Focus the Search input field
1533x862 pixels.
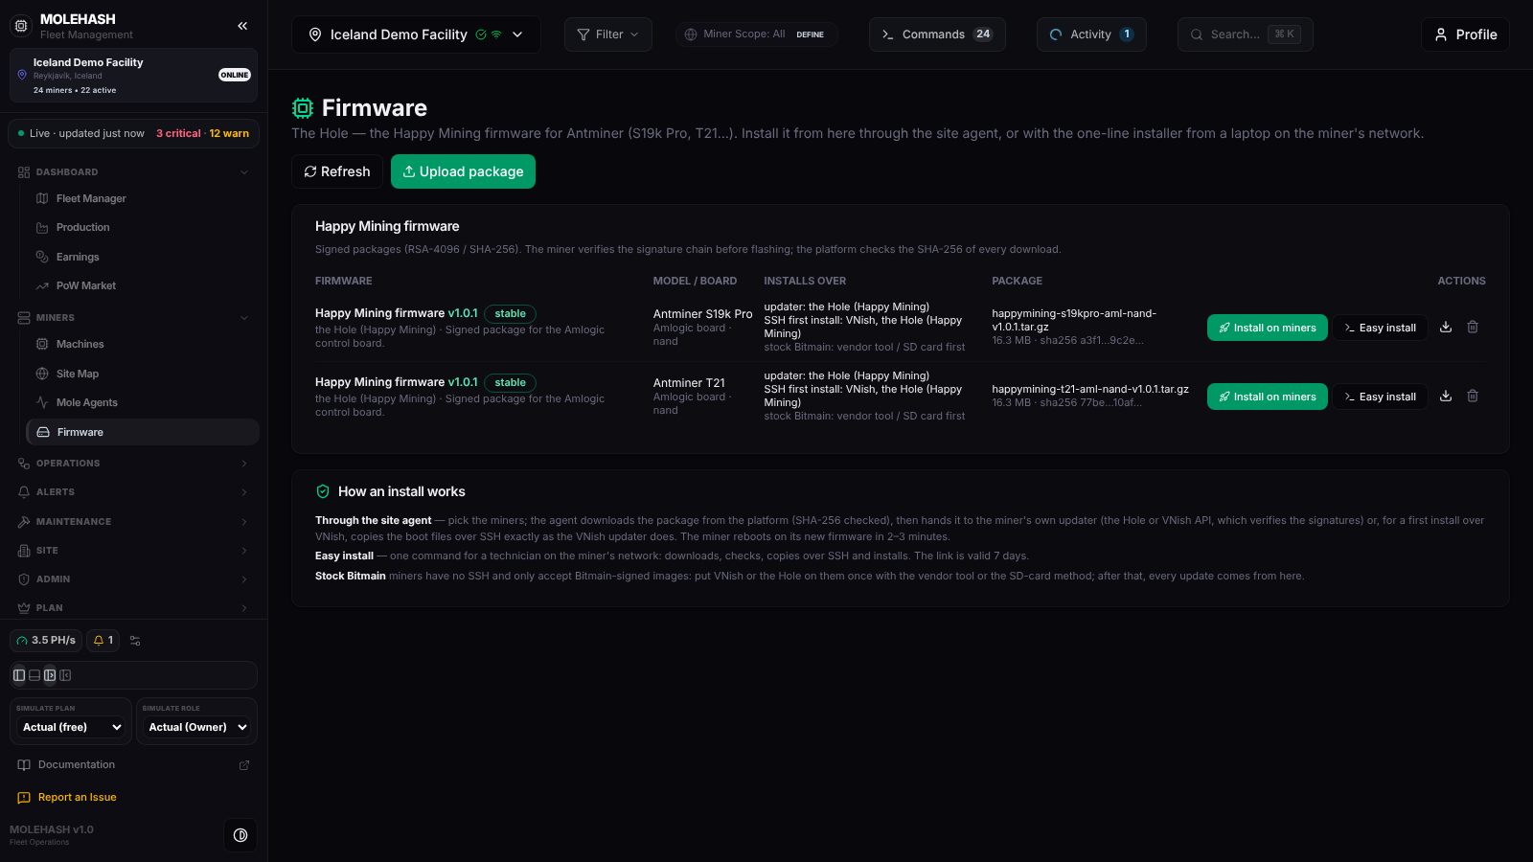pyautogui.click(x=1245, y=34)
